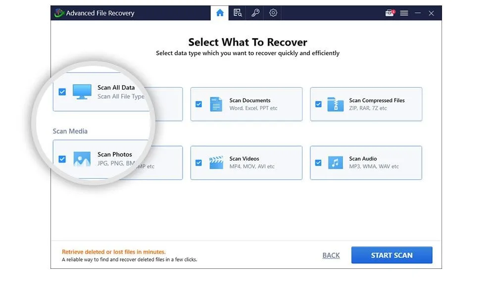Image resolution: width=493 pixels, height=307 pixels.
Task: Toggle the Scan Audio checkbox
Action: pyautogui.click(x=318, y=163)
